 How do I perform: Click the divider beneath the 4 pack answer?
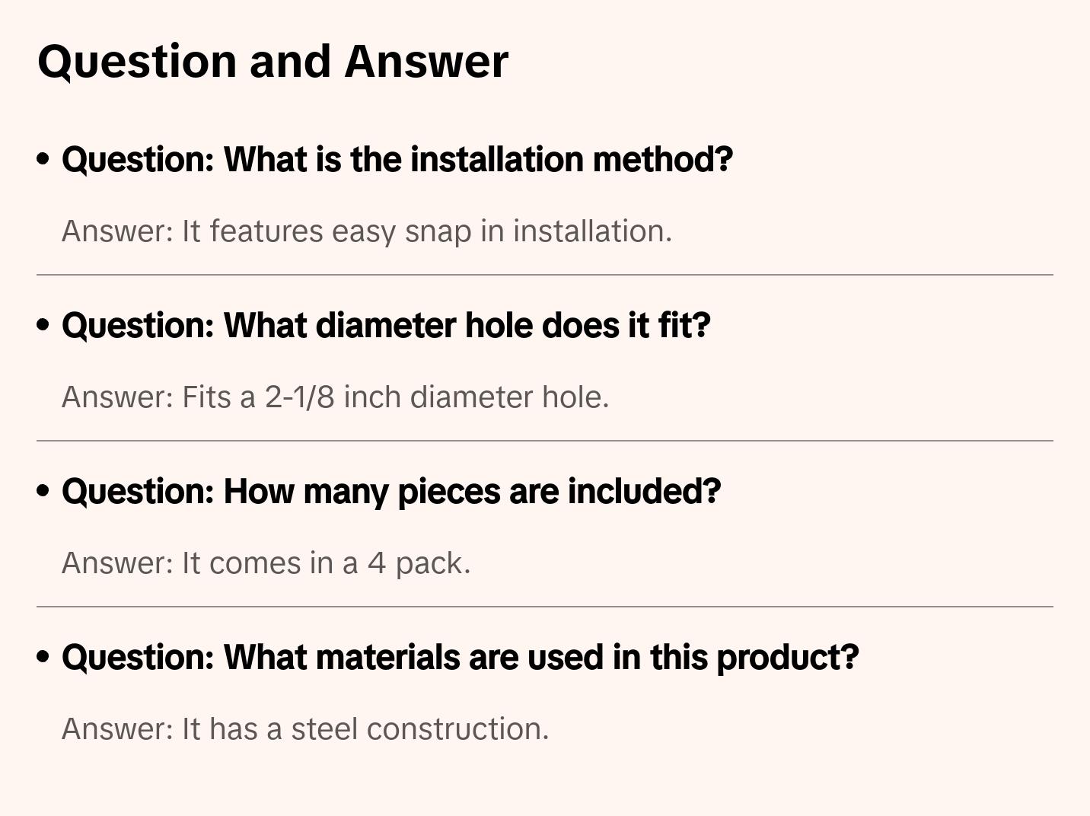click(544, 607)
